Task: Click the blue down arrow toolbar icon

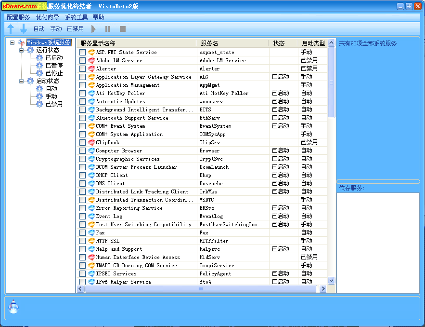Action: 23,28
